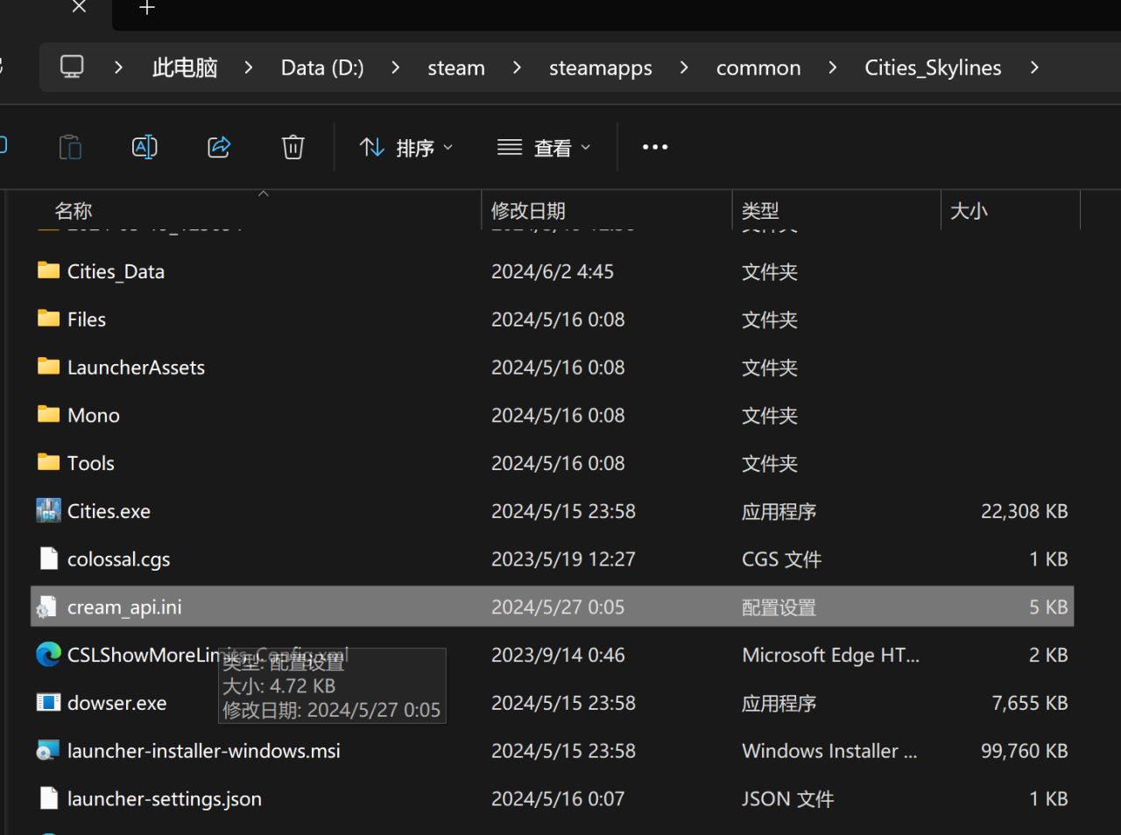Select the Cities.exe application icon
1121x835 pixels.
pyautogui.click(x=49, y=510)
